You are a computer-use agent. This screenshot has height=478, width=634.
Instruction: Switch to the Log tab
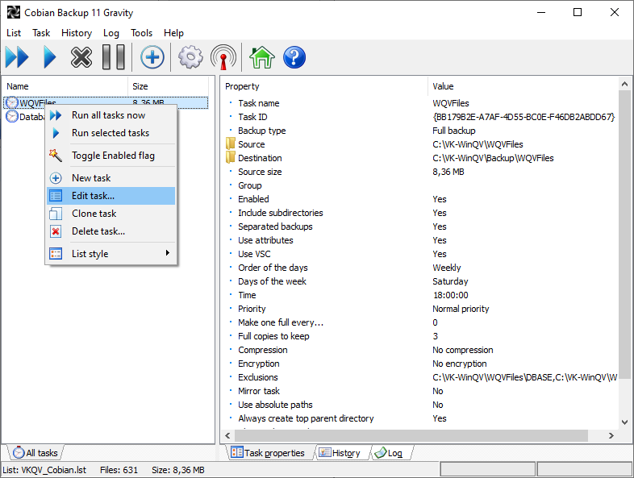(x=392, y=453)
